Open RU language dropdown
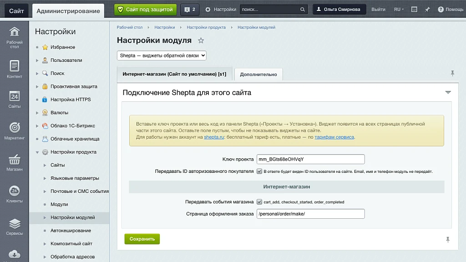The image size is (466, 262). (x=399, y=10)
